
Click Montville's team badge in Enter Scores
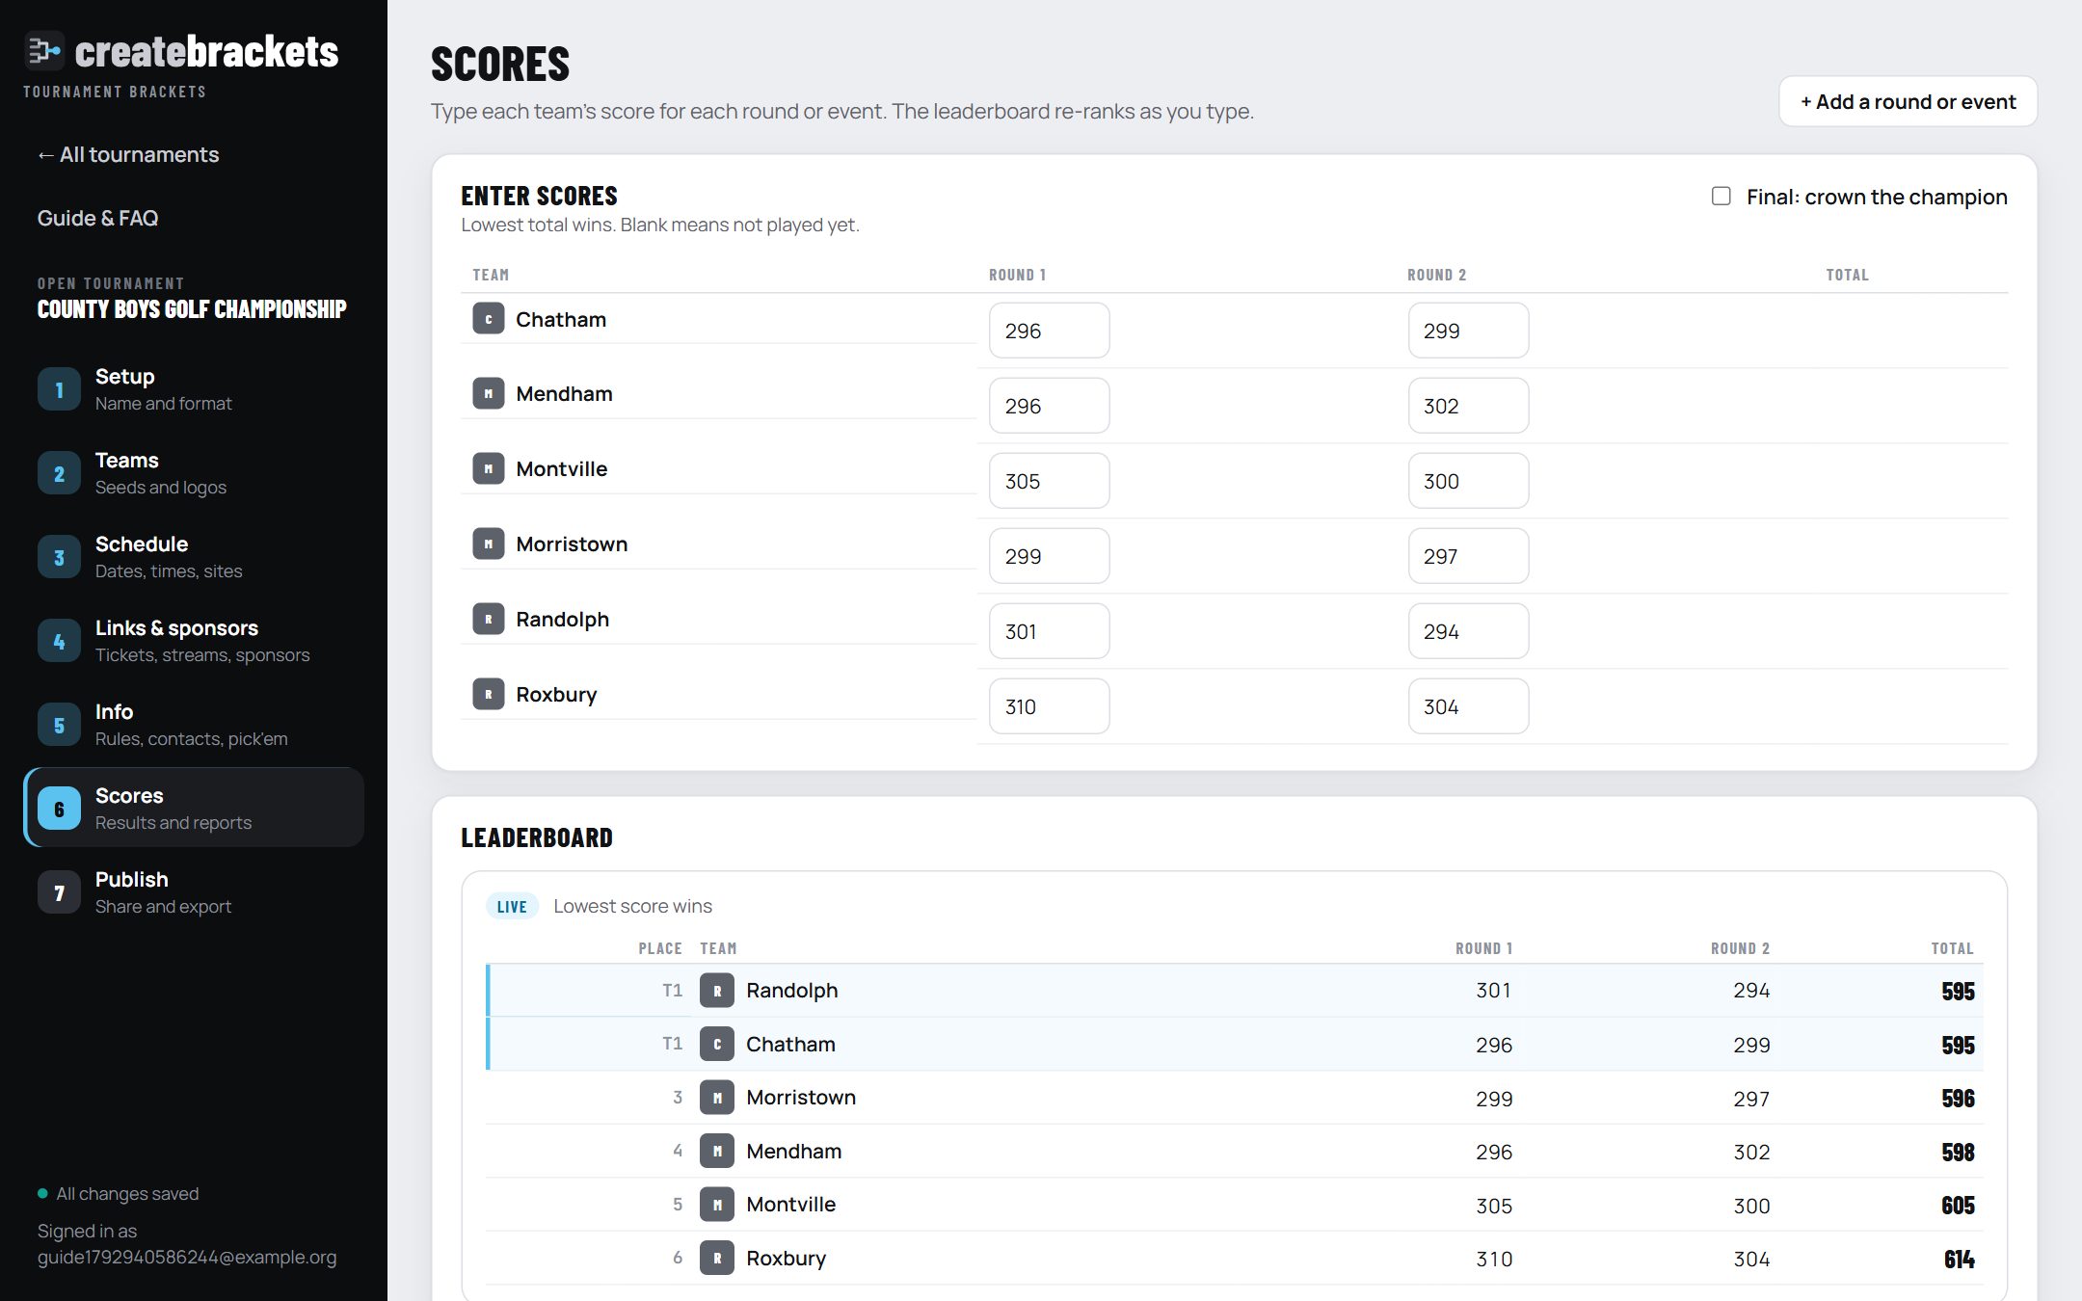[x=489, y=468]
